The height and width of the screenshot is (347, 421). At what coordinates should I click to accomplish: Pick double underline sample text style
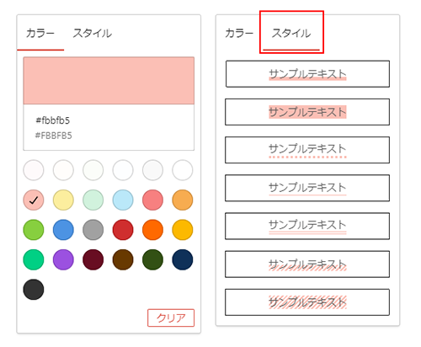click(307, 226)
